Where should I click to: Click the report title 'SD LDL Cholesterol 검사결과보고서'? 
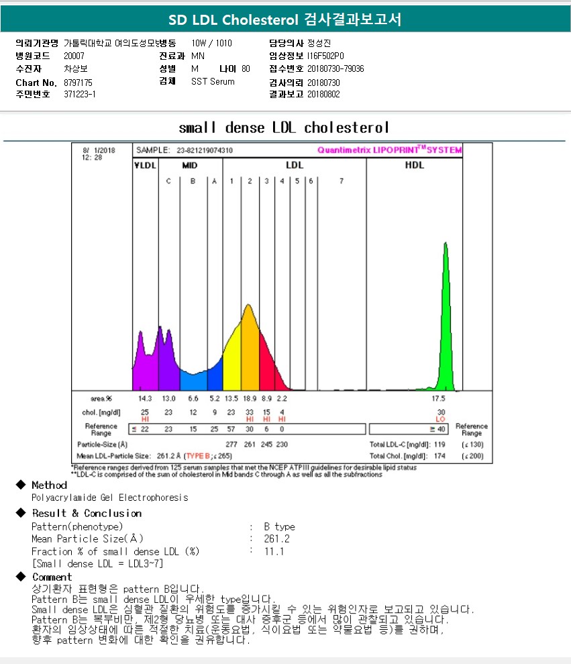(x=284, y=19)
